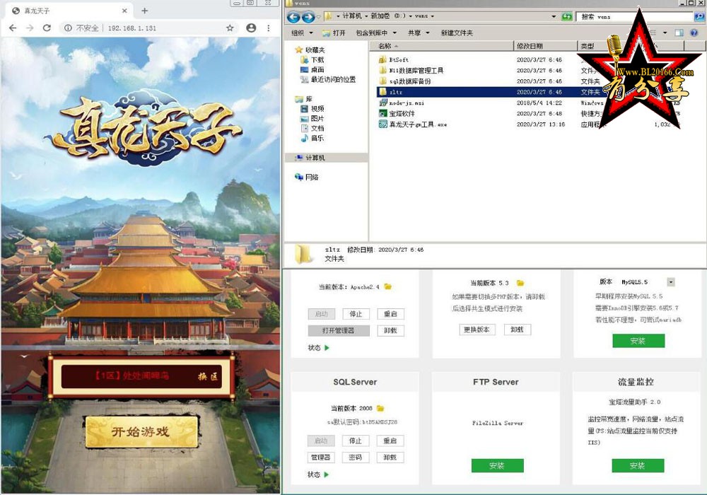Click the 搜索 vens search box
Viewport: 707px width, 495px height.
tap(635, 17)
